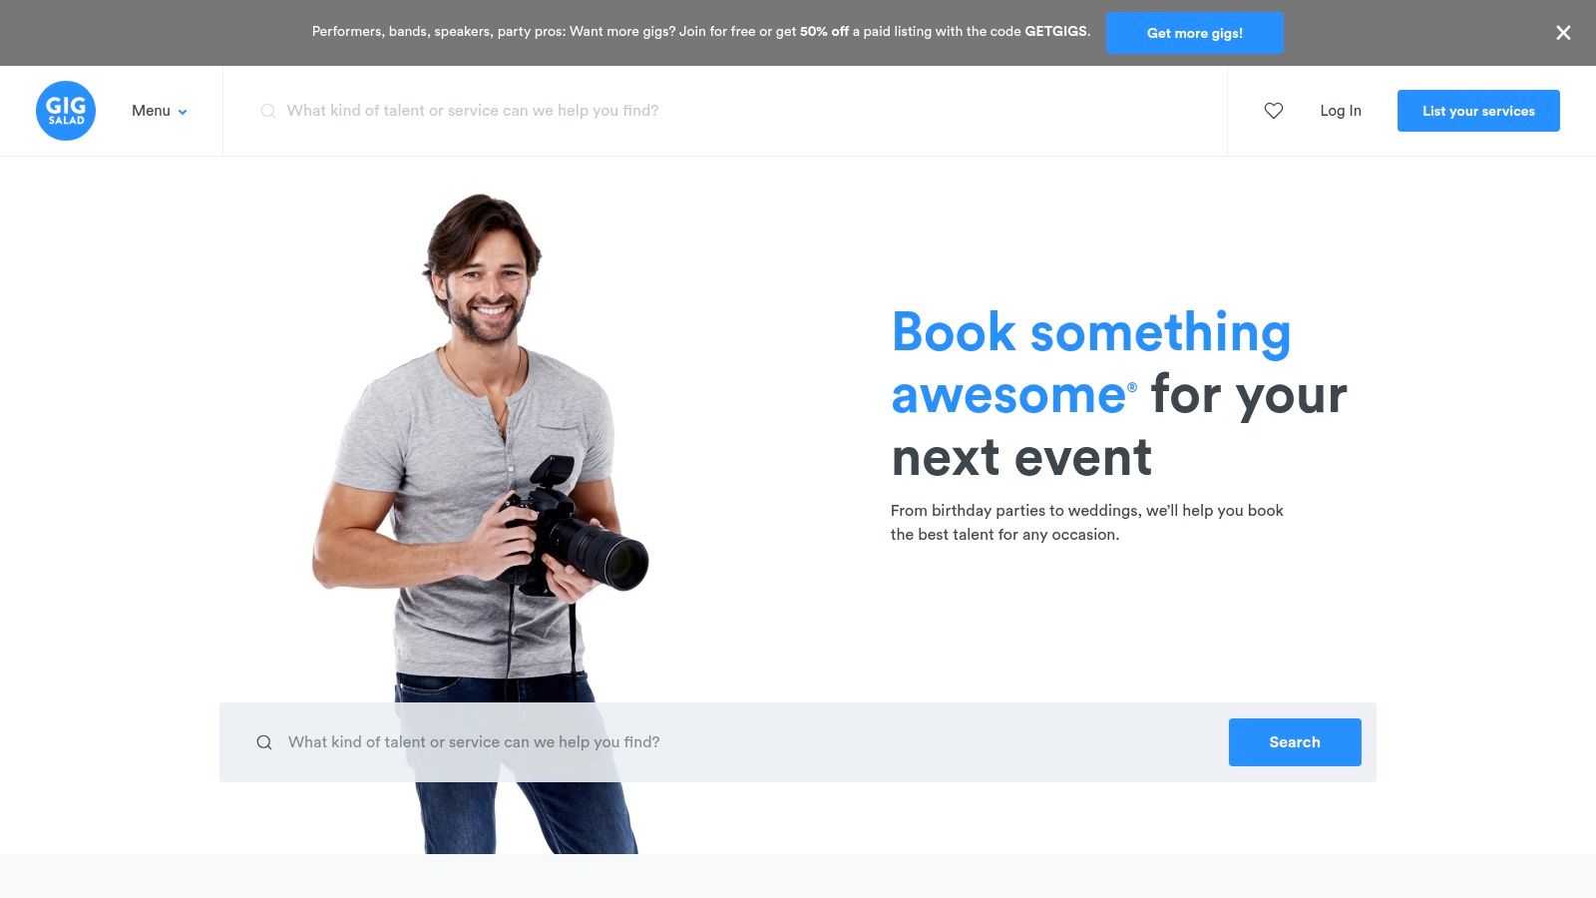Expand the Menu chevron arrow
This screenshot has height=898, width=1596.
pyautogui.click(x=183, y=112)
